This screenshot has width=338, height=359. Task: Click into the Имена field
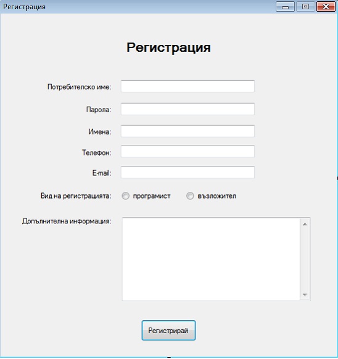pos(188,131)
